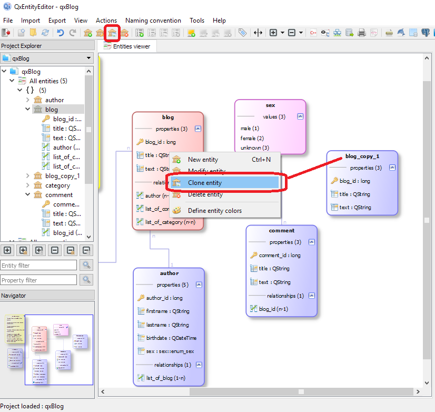Open the Naming convention menu
The image size is (435, 412).
pyautogui.click(x=153, y=21)
